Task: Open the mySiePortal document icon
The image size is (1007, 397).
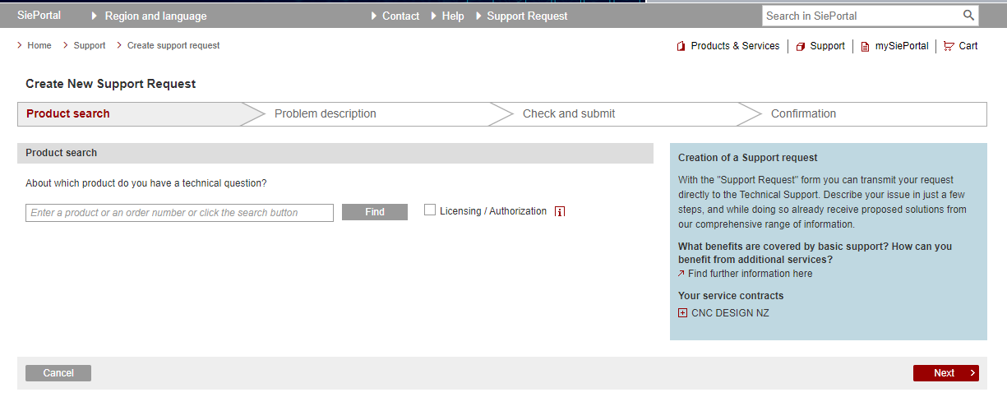Action: click(865, 47)
